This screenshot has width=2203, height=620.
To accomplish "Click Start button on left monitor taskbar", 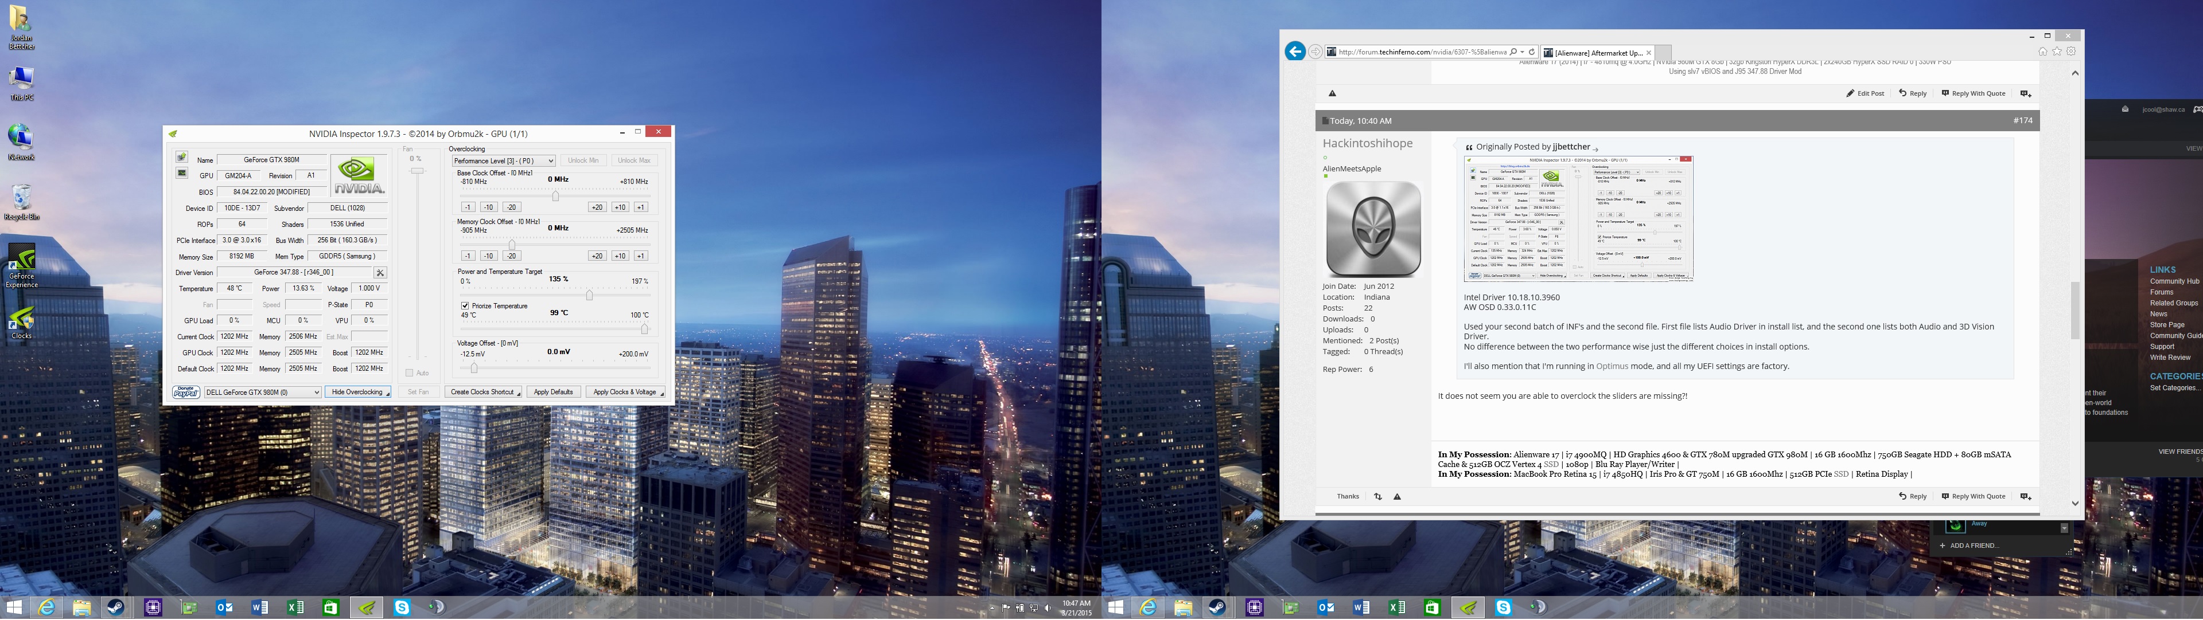I will [x=14, y=607].
